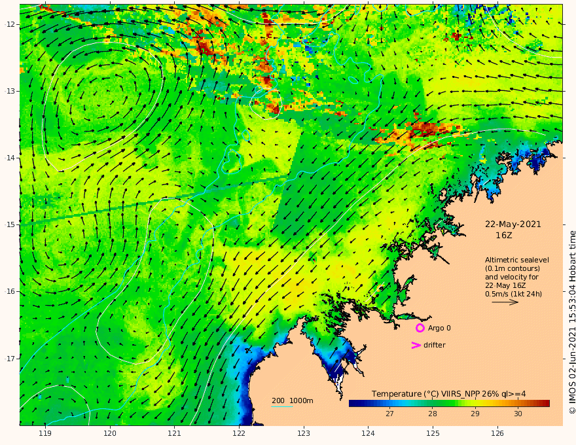
Task: Click the '200 1000m' depth contour label
Action: [293, 400]
